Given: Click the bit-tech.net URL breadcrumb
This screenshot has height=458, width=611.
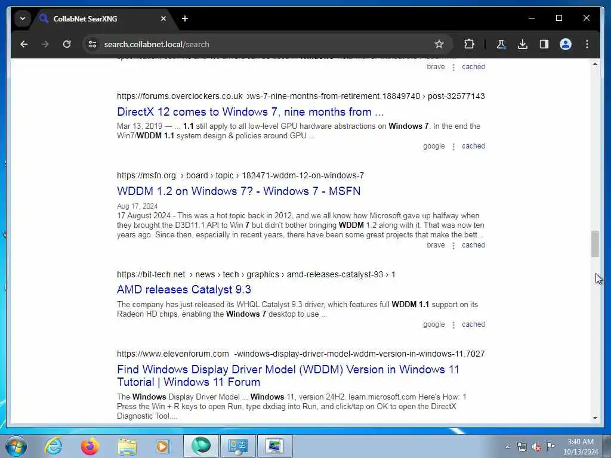Looking at the screenshot, I should click(256, 274).
